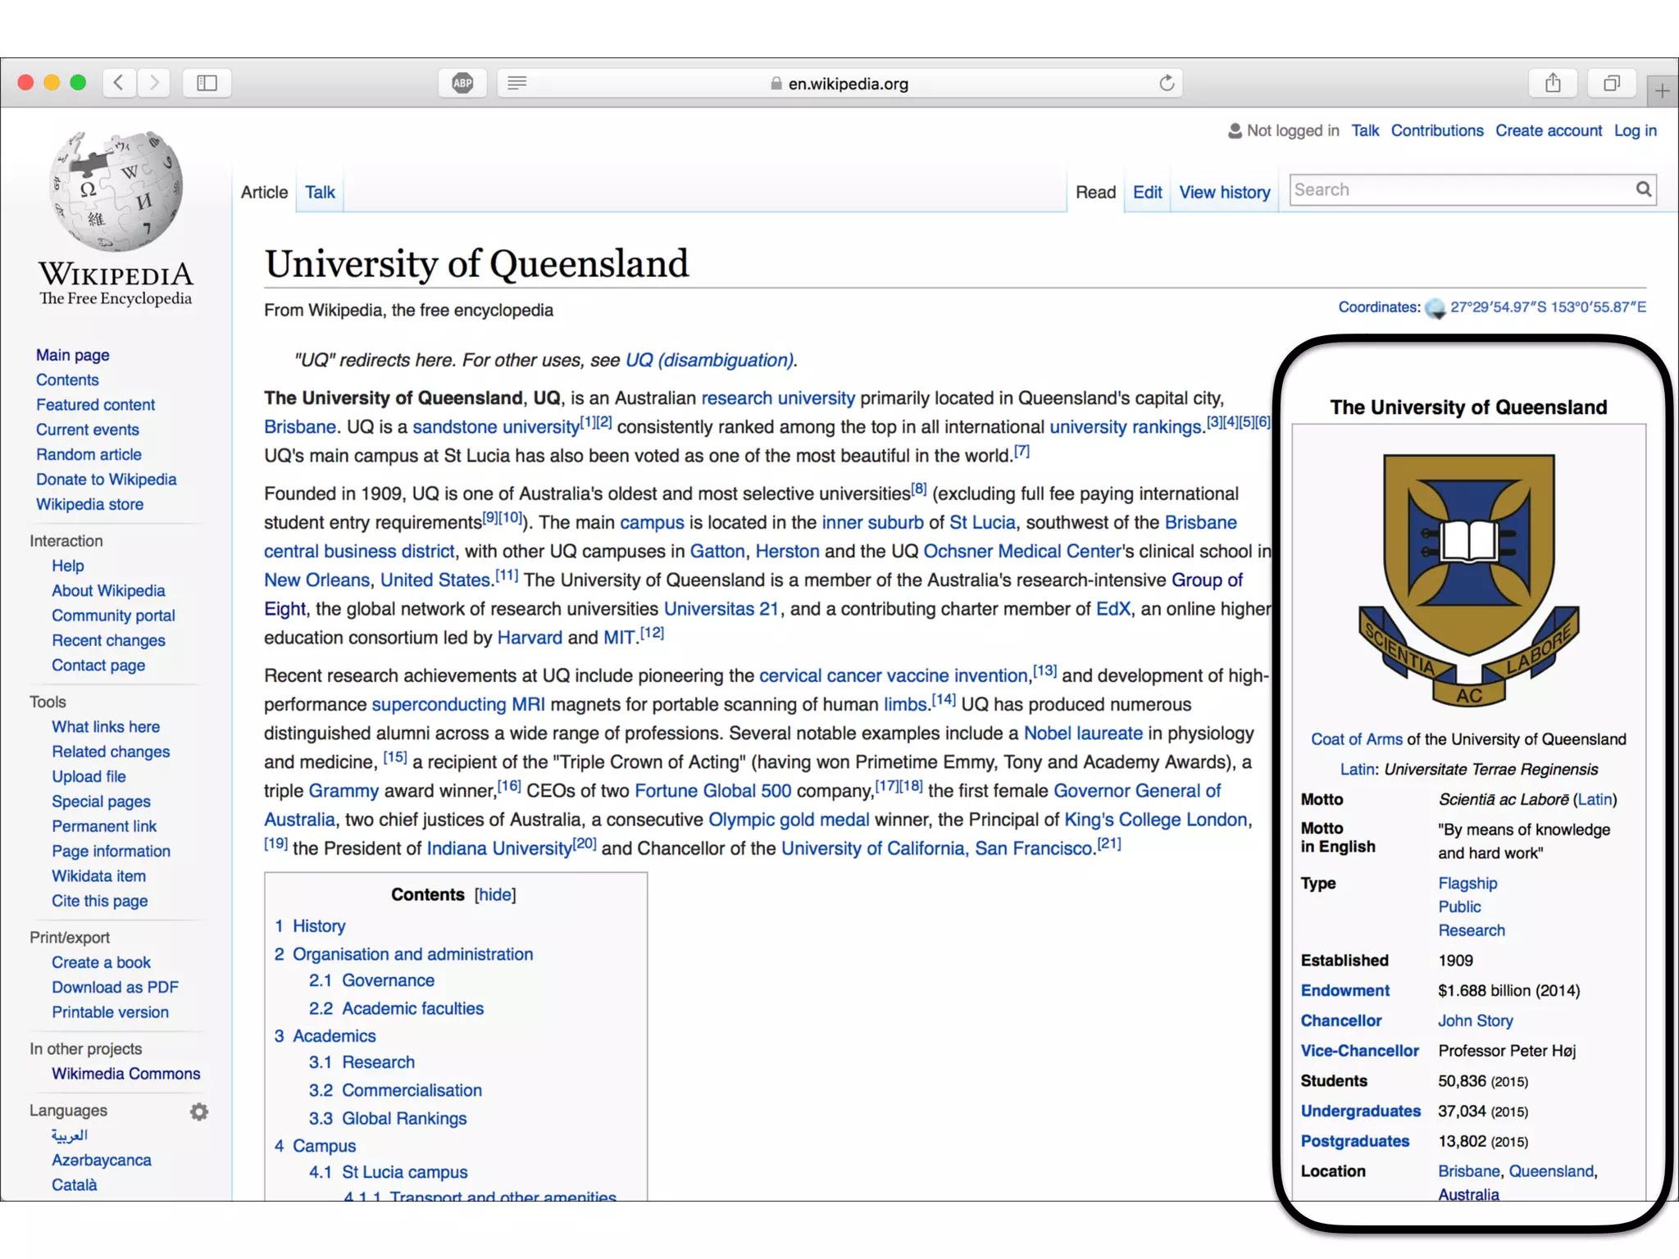Show all tabs overview icon

1612,83
